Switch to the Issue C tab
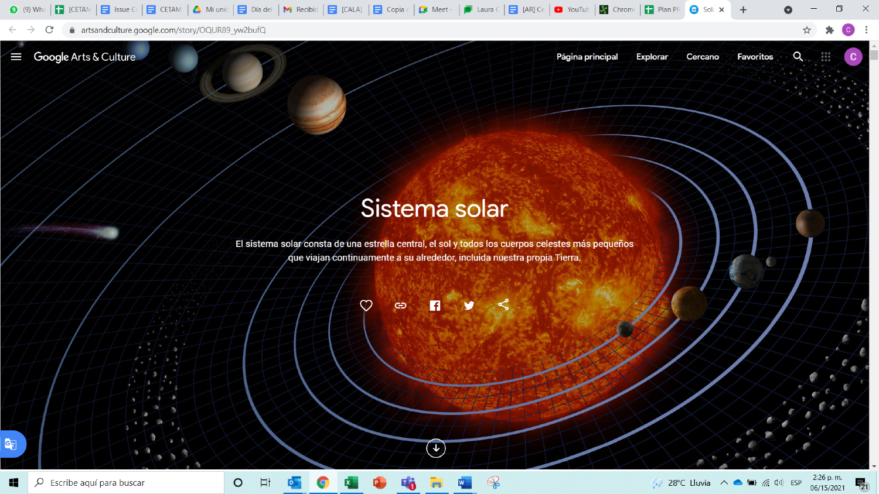The width and height of the screenshot is (879, 494). pos(119,9)
